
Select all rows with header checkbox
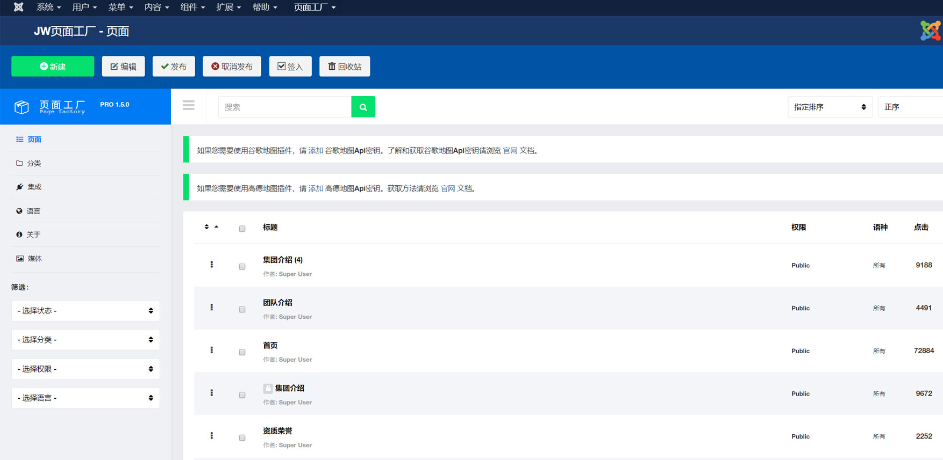point(242,229)
